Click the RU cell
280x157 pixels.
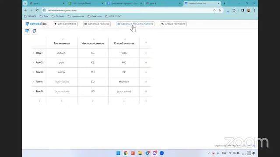pos(93,72)
